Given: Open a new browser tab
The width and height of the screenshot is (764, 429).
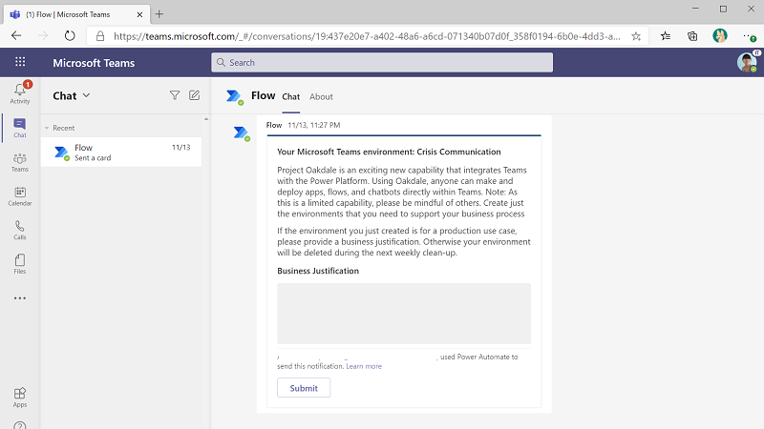Looking at the screenshot, I should (159, 14).
